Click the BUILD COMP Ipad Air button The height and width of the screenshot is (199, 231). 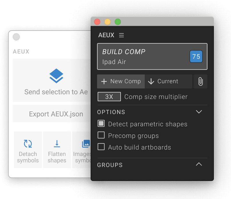coord(152,56)
